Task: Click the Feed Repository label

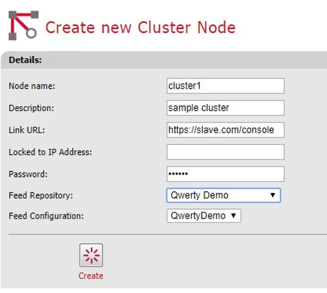Action: click(x=42, y=195)
